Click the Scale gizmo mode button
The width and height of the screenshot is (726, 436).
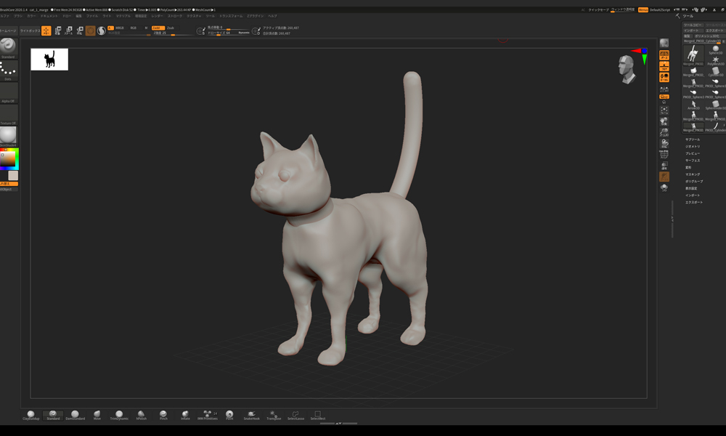pyautogui.click(x=68, y=31)
